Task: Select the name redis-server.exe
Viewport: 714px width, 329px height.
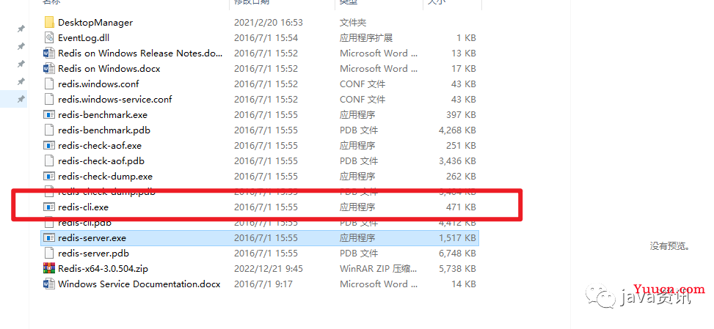Action: [92, 237]
